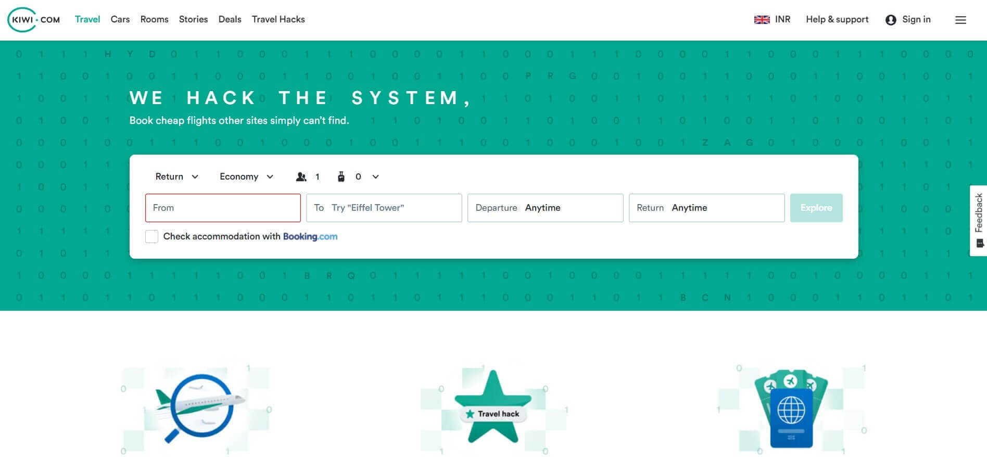Focus the From input field
This screenshot has width=987, height=457.
tap(223, 208)
